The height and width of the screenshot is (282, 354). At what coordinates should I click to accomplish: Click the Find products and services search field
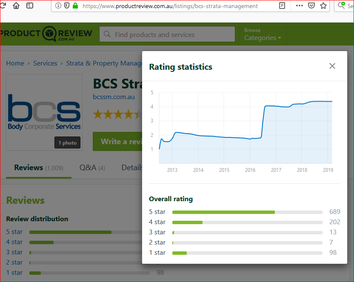click(x=167, y=34)
